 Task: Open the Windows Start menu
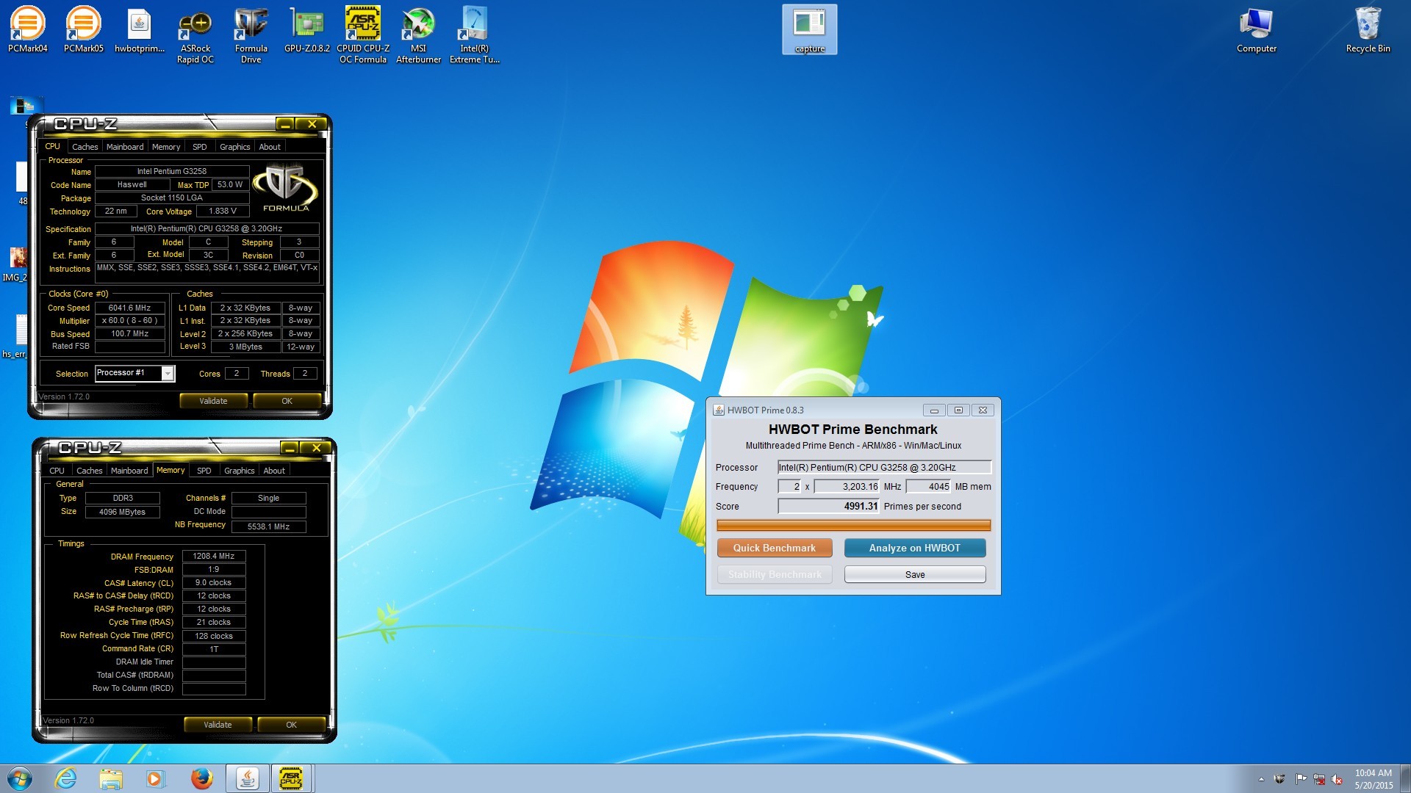coord(20,778)
